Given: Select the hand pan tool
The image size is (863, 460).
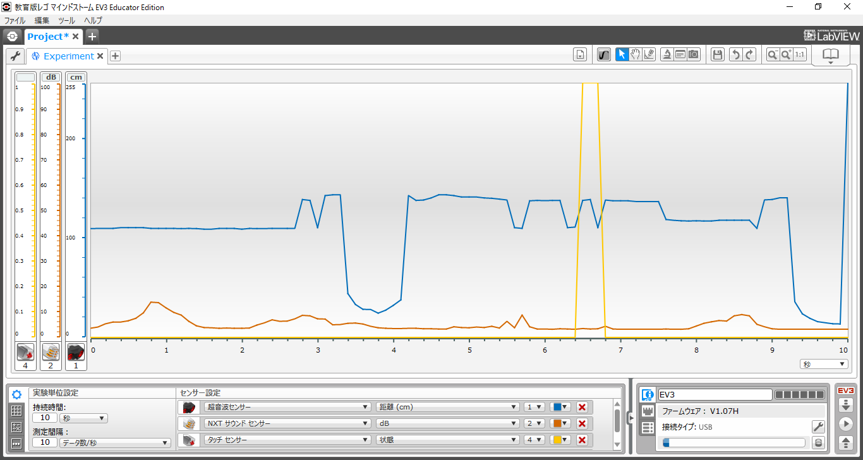Looking at the screenshot, I should click(636, 55).
